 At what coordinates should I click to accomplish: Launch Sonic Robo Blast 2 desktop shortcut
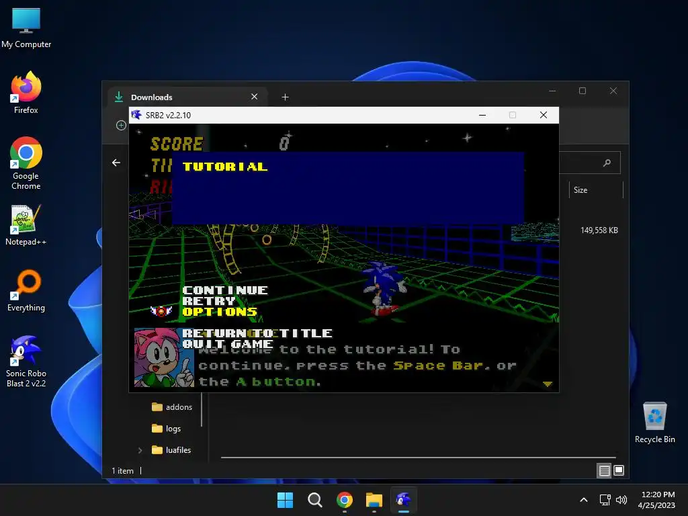[26, 361]
